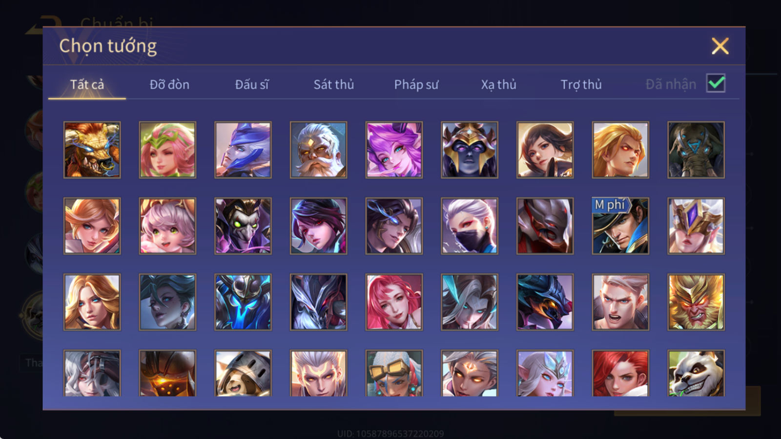Toggle the Đã nhận checkbox

pos(716,83)
